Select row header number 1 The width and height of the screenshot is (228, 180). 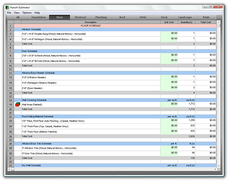[10, 26]
